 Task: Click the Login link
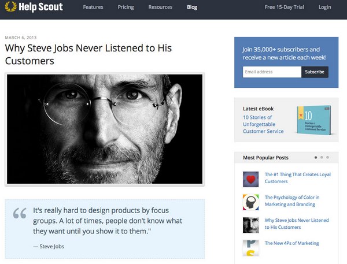pos(325,7)
